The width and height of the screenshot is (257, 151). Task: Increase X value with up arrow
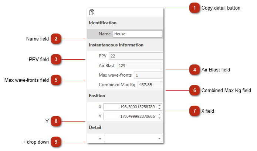point(159,105)
